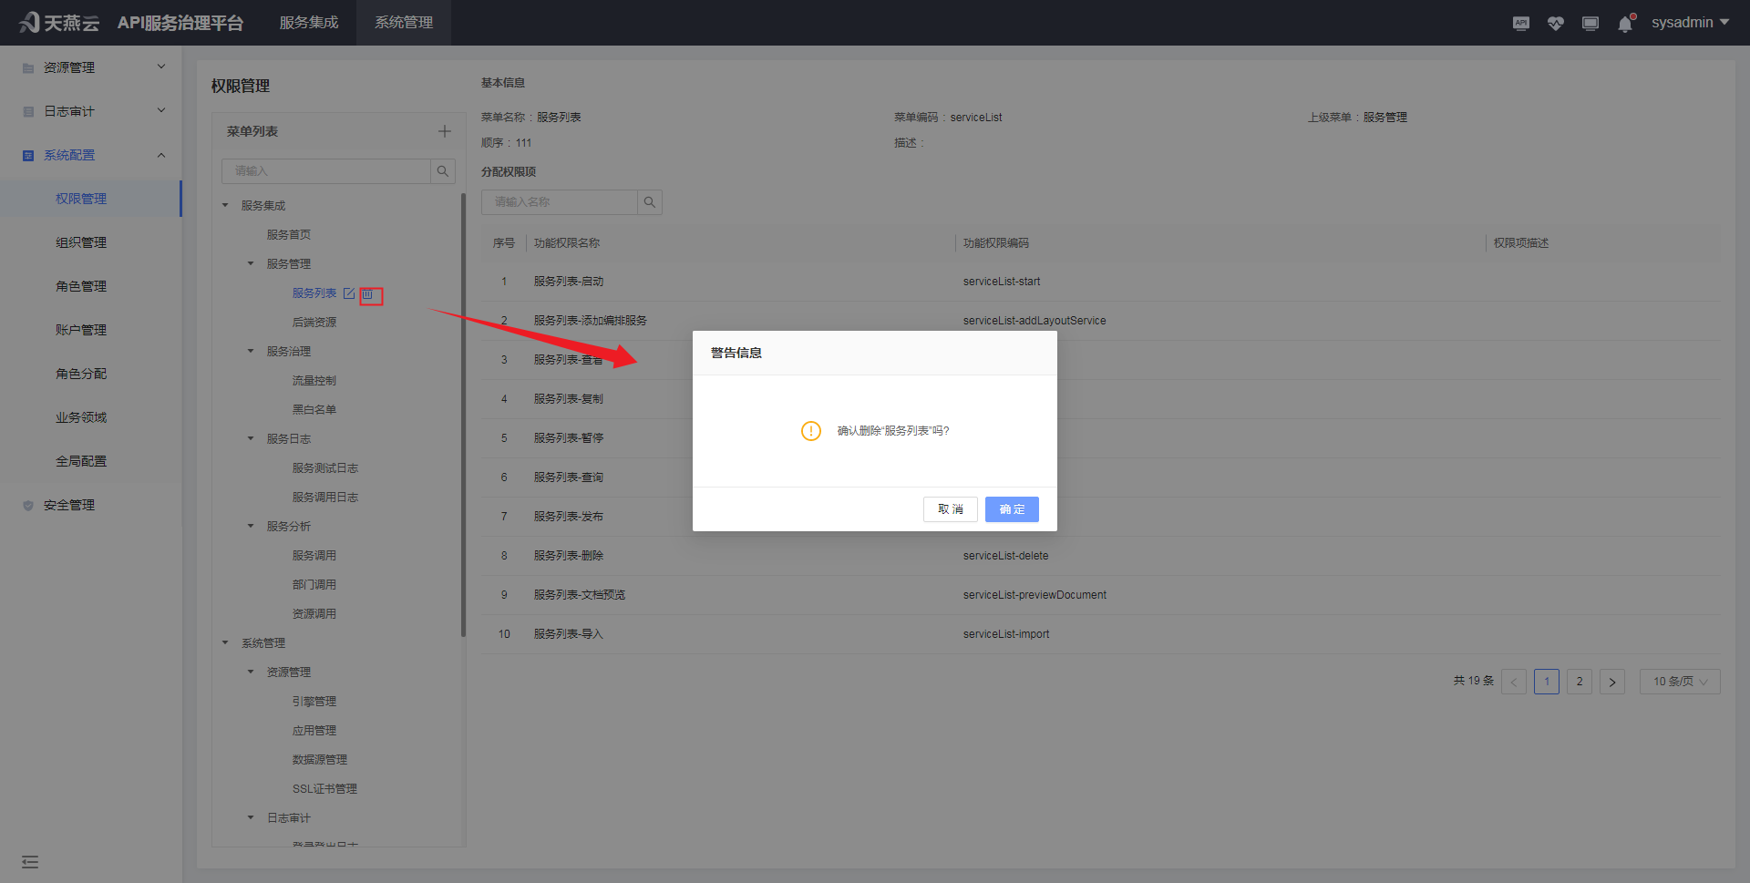1750x883 pixels.
Task: Open the 10 条/页 page size dropdown
Action: (1679, 682)
